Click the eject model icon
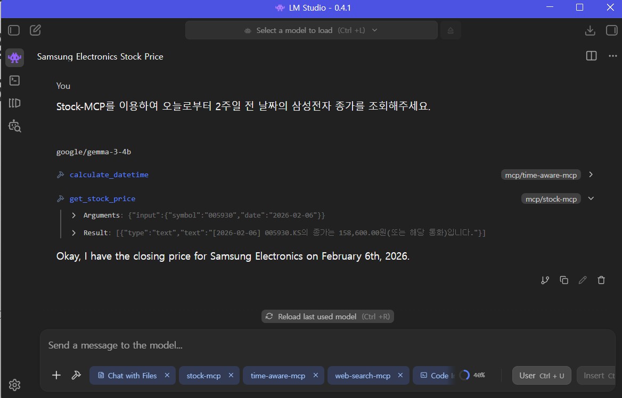 coord(451,30)
